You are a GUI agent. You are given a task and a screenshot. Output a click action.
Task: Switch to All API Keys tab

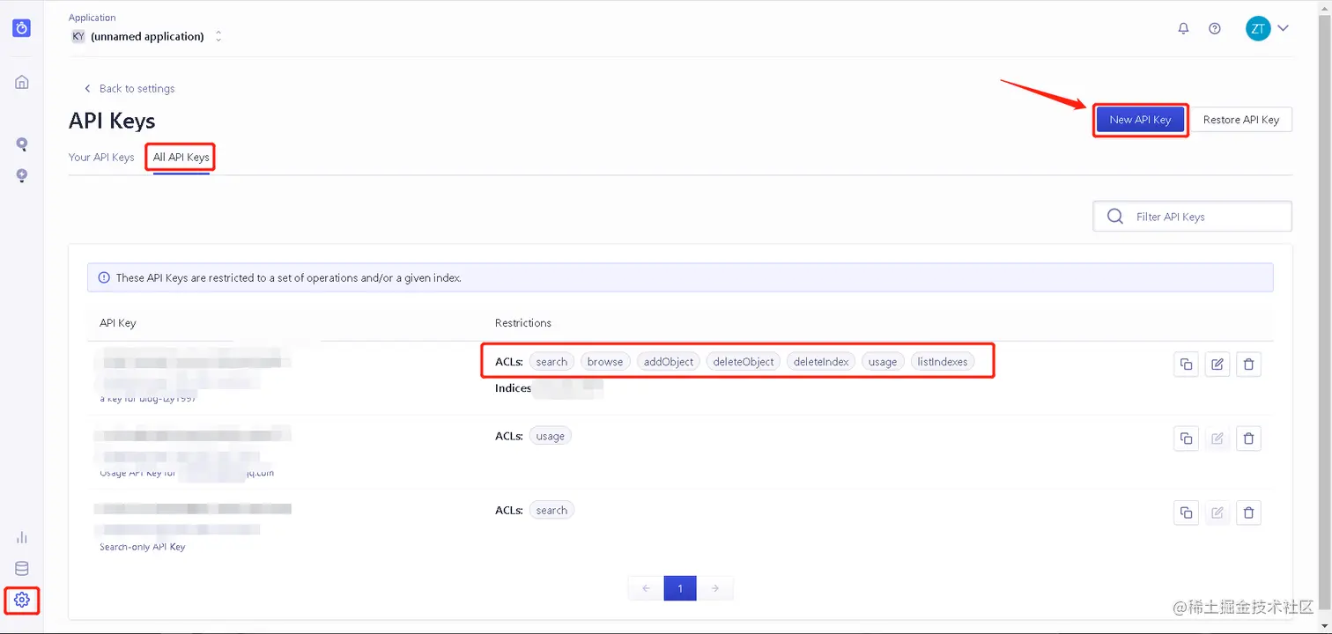coord(181,158)
